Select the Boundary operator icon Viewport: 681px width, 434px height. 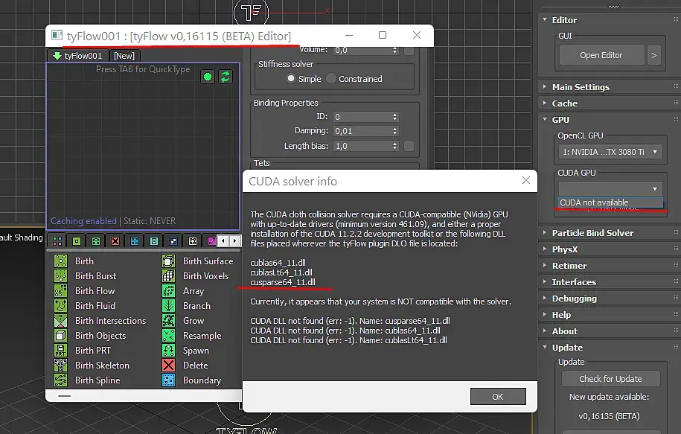pyautogui.click(x=168, y=380)
